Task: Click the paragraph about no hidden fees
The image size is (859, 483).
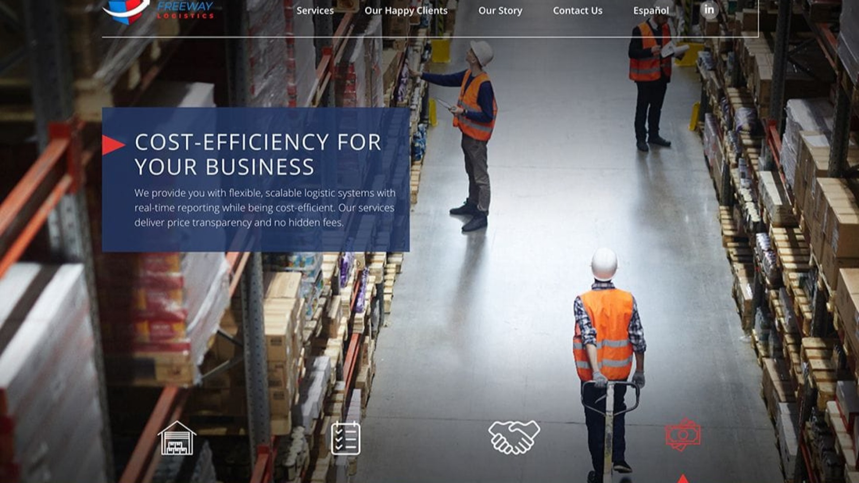Action: click(x=265, y=208)
